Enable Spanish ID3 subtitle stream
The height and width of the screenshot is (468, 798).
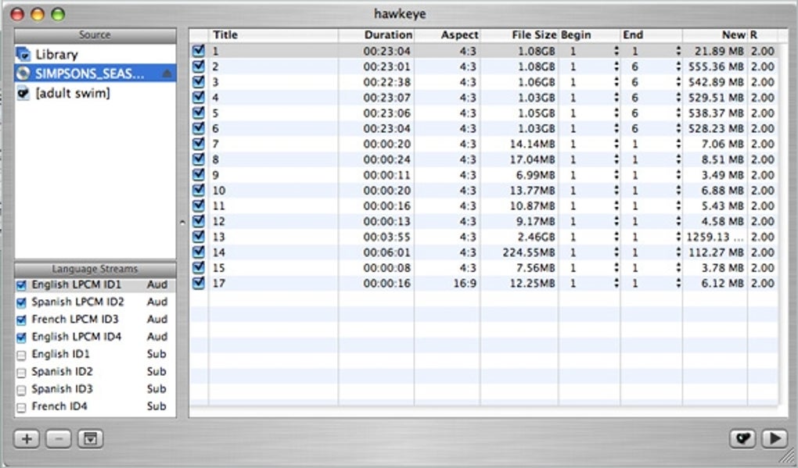21,390
